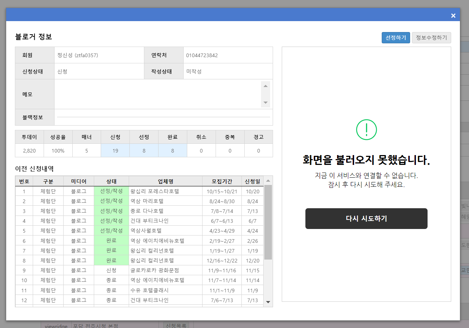Click the 상태 column header
Image resolution: width=469 pixels, height=328 pixels.
click(x=111, y=181)
